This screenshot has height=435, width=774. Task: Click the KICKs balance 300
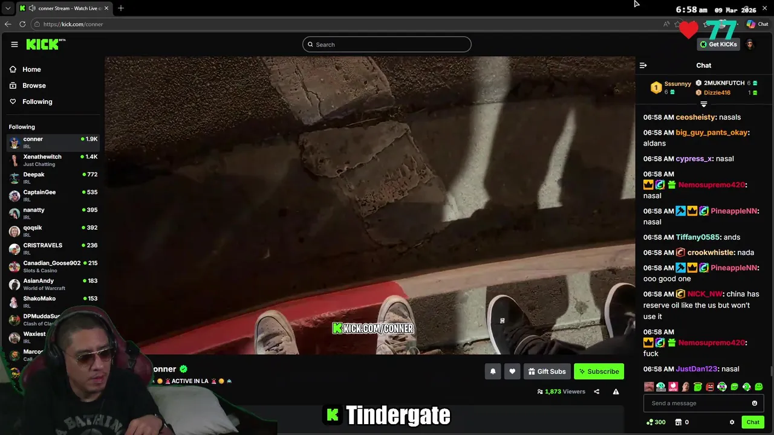point(656,422)
